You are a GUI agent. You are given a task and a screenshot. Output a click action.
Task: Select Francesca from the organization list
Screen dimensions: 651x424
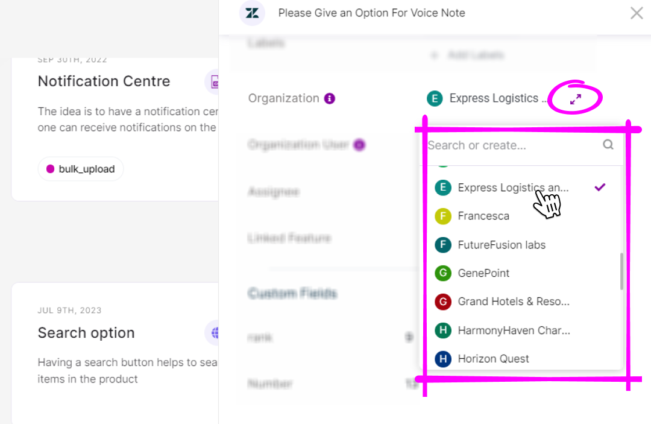point(483,216)
